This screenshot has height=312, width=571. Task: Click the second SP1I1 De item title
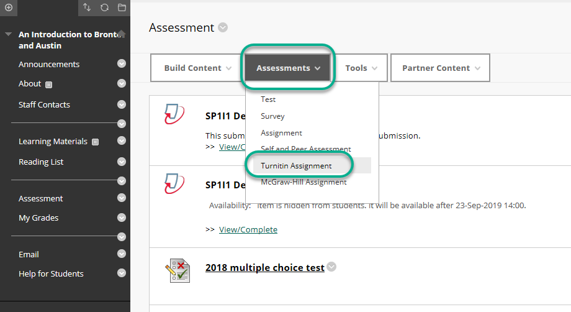(225, 185)
